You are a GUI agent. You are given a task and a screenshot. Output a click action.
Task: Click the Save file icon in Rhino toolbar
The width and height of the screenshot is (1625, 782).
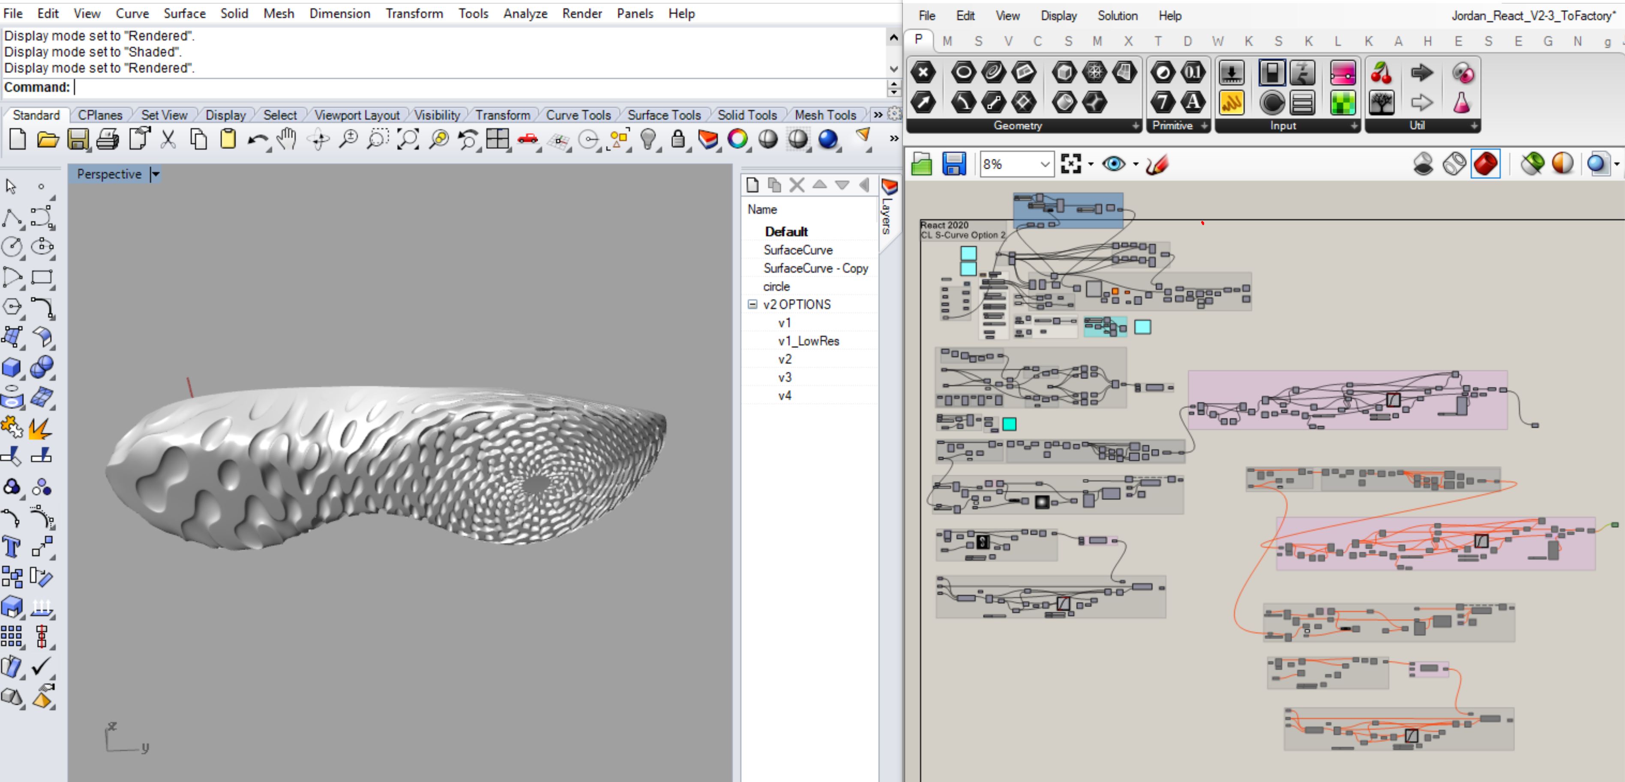tap(78, 139)
